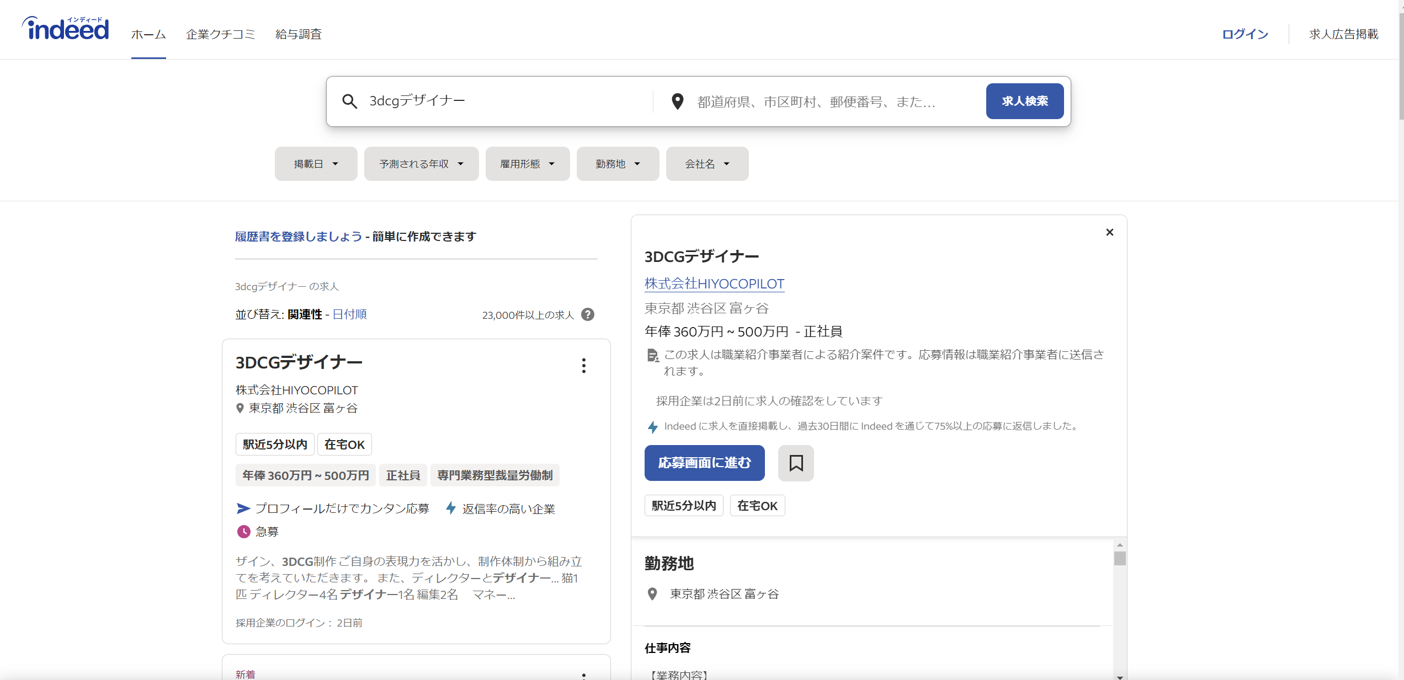
Task: Click the help question mark beside 23,000件以上の求人
Action: coord(588,314)
